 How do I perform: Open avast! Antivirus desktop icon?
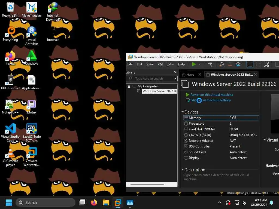pos(32,36)
